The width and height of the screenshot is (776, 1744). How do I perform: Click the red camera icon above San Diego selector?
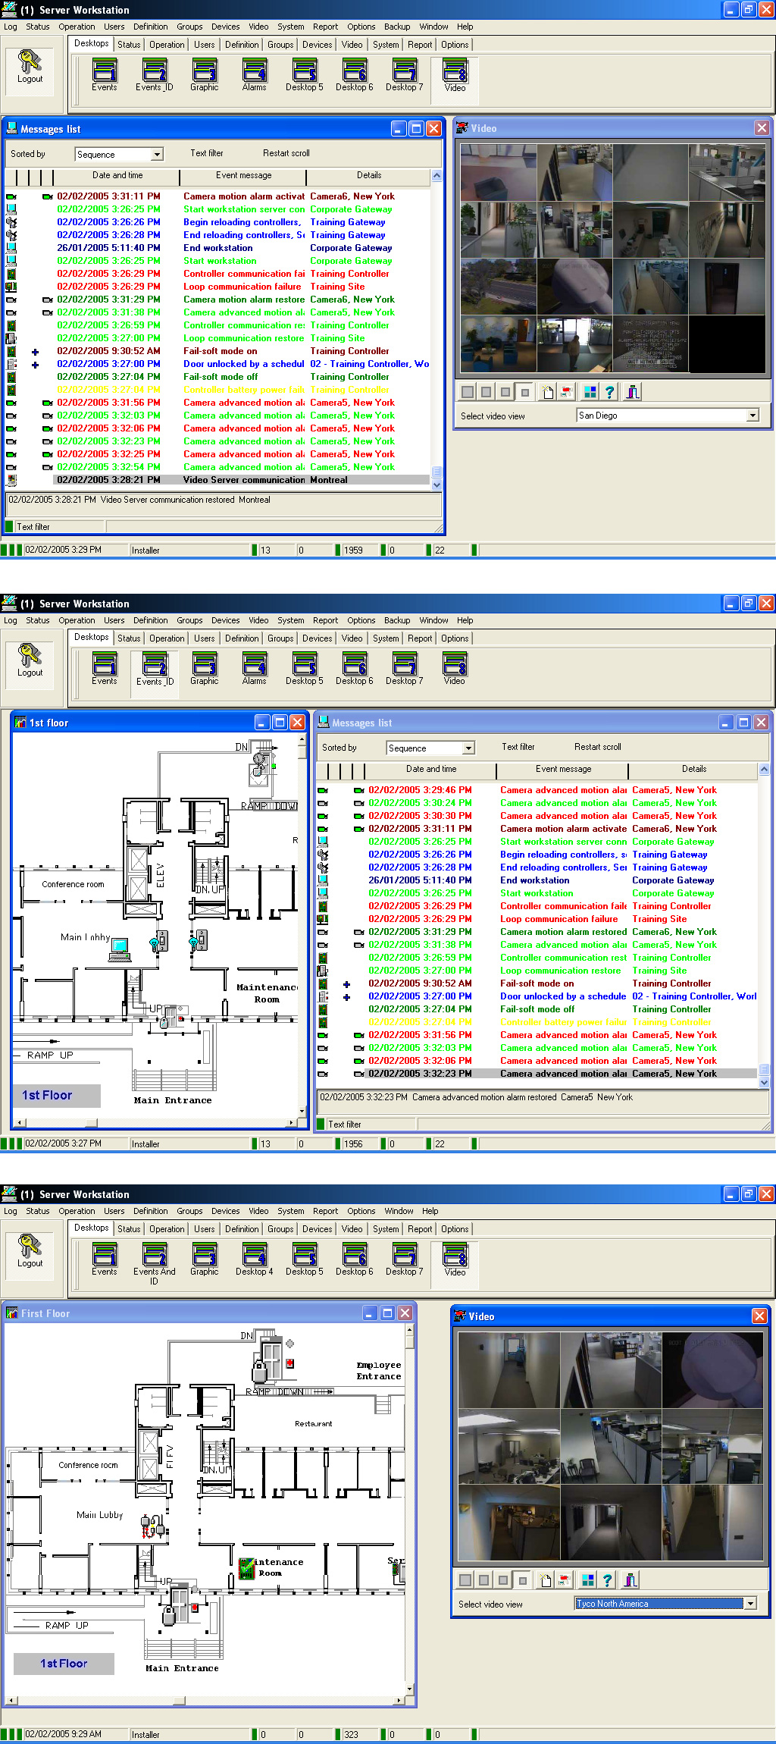[x=567, y=392]
